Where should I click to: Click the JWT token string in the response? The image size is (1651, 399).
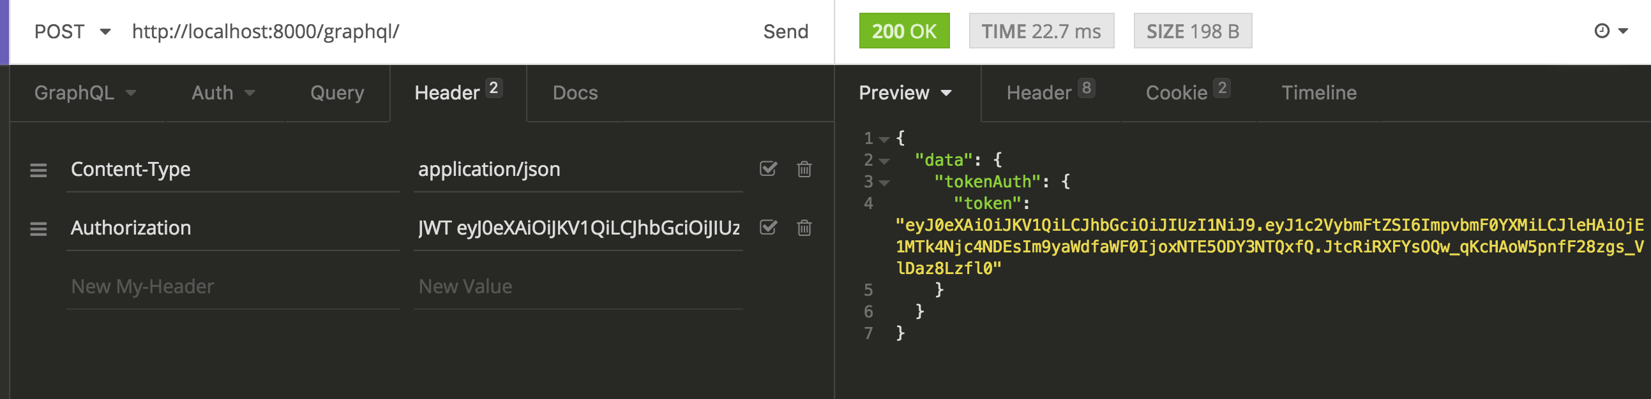pos(1270,247)
